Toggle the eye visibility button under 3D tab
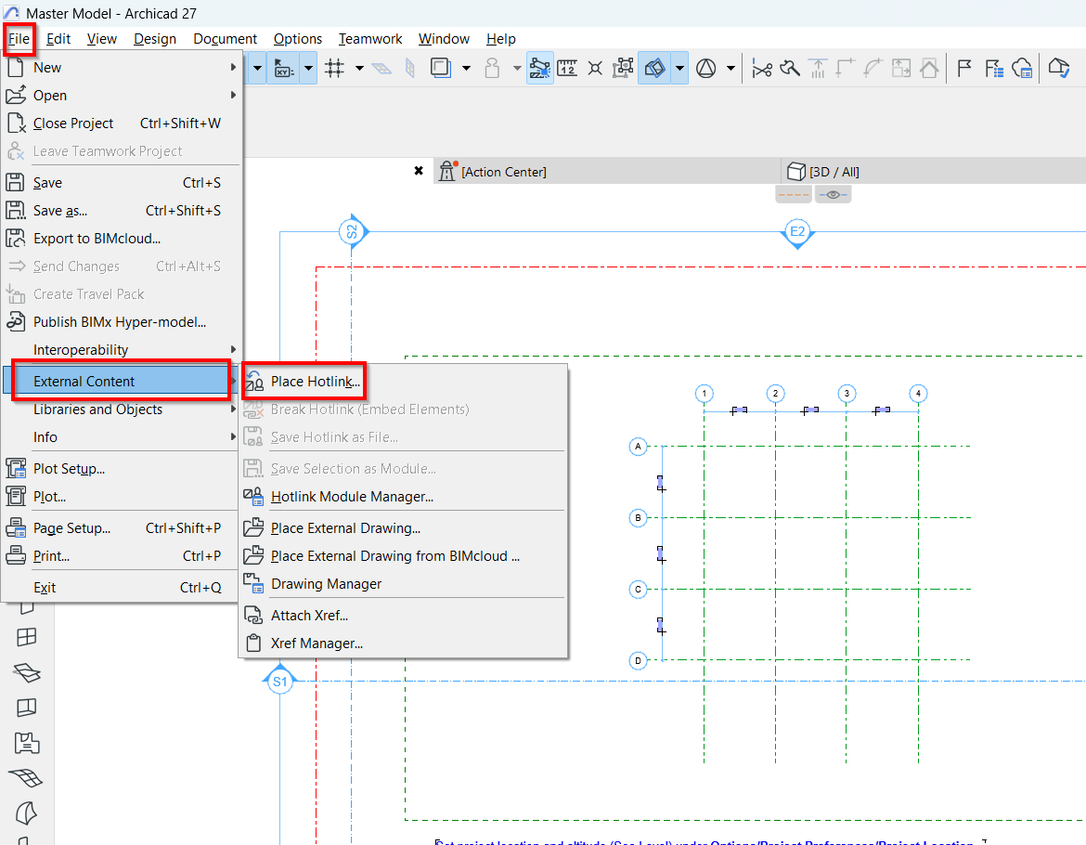Viewport: 1086px width, 845px height. click(833, 195)
